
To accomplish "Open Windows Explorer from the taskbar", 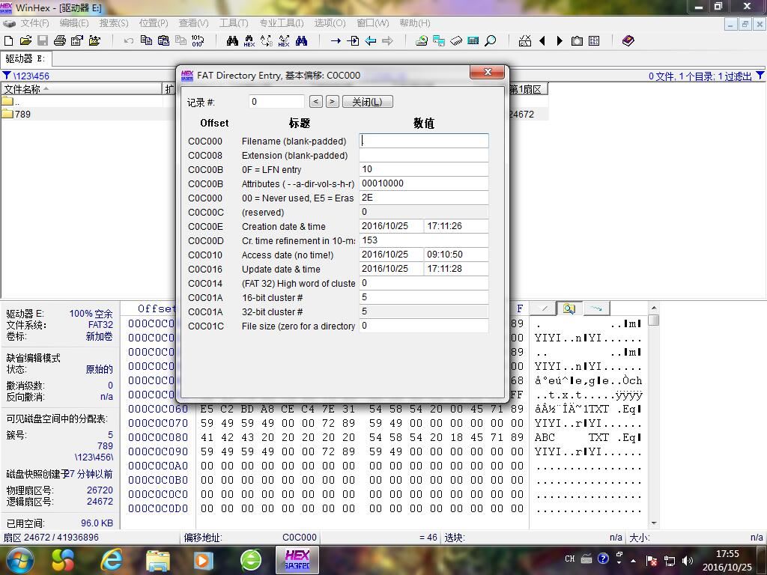I will coord(157,560).
